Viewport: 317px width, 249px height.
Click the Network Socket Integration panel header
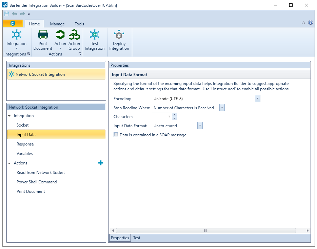56,107
